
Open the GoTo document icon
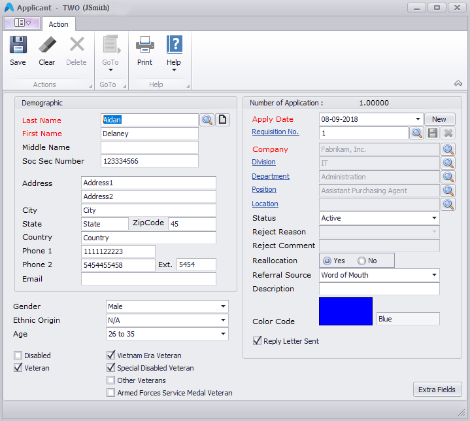[111, 45]
